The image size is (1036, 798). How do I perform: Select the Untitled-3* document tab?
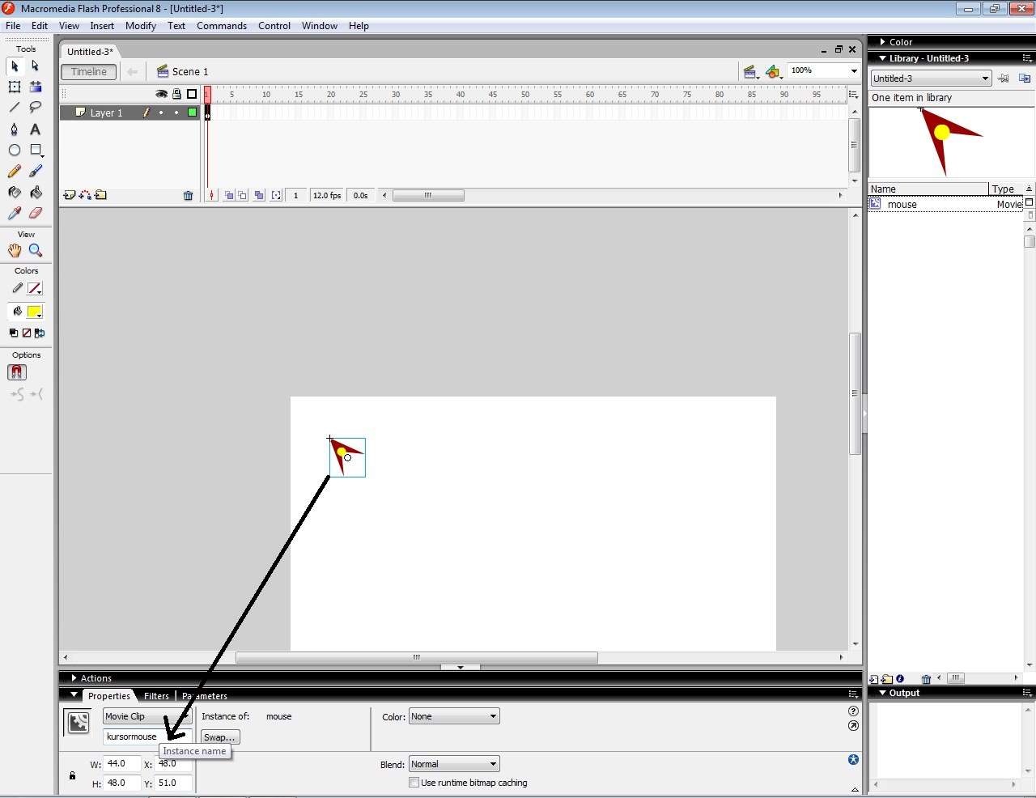coord(90,52)
